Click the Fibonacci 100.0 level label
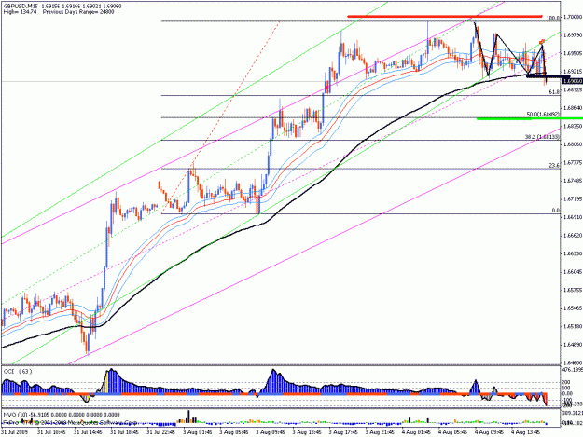Viewport: 583px width, 437px height. (x=553, y=18)
